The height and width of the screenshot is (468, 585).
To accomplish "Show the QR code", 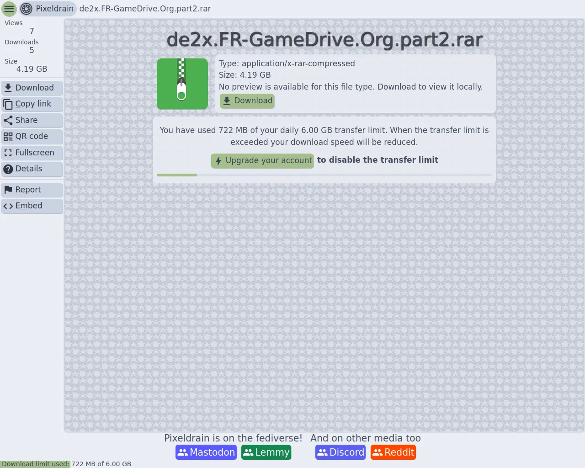I will [x=32, y=136].
